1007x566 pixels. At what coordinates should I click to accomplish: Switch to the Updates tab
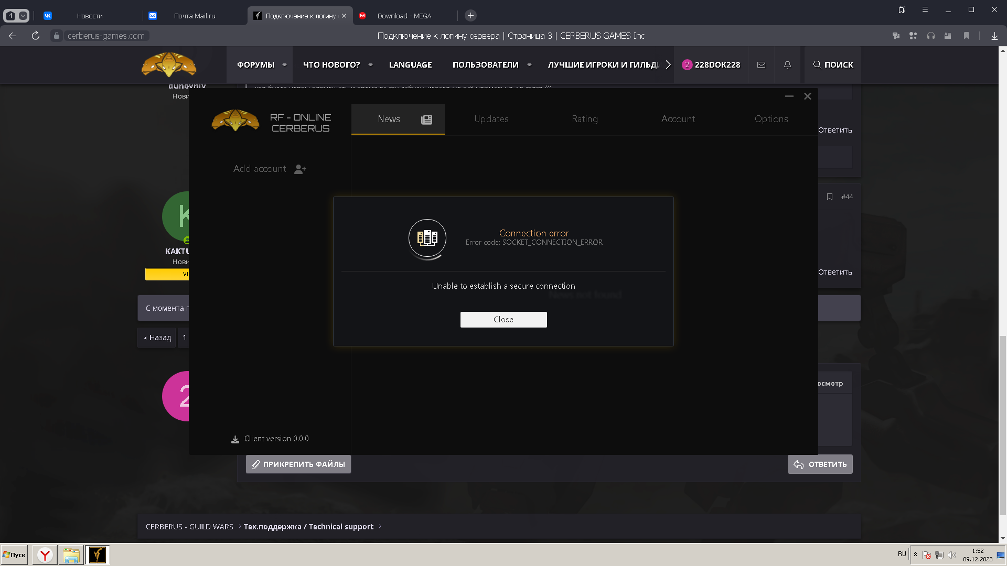click(x=491, y=119)
